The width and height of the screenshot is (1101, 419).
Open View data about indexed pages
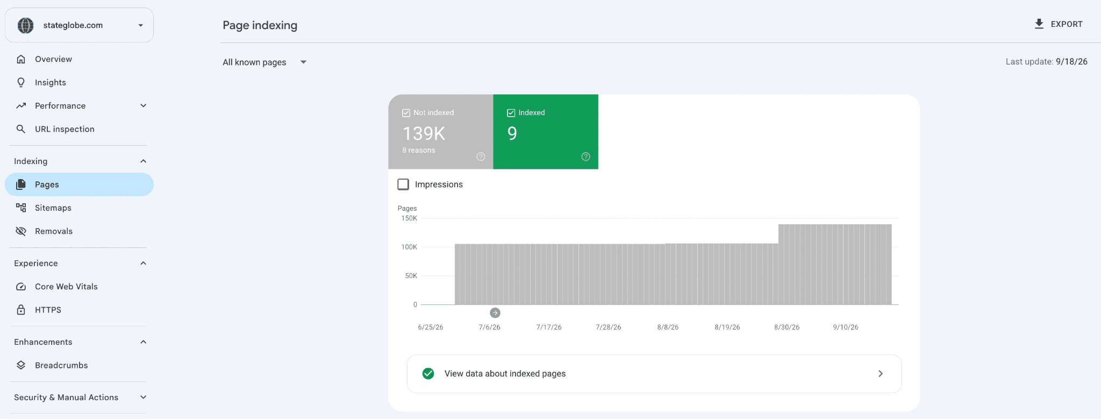[x=654, y=374]
